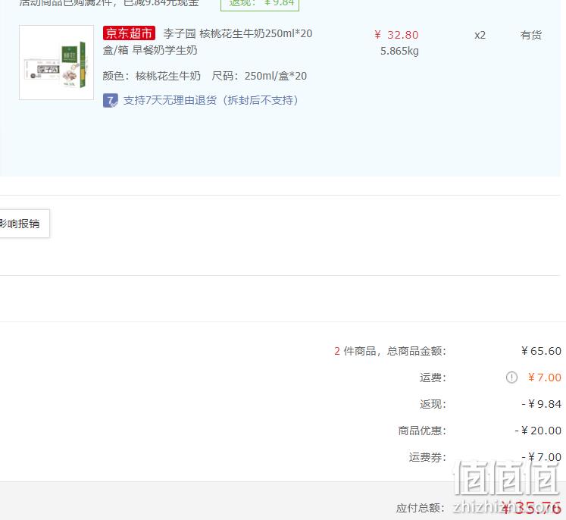Open the 李子园 核桃花生牛奶 product title link

click(x=208, y=42)
